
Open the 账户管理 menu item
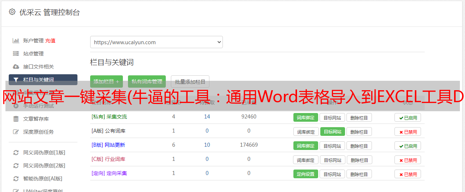(33, 41)
